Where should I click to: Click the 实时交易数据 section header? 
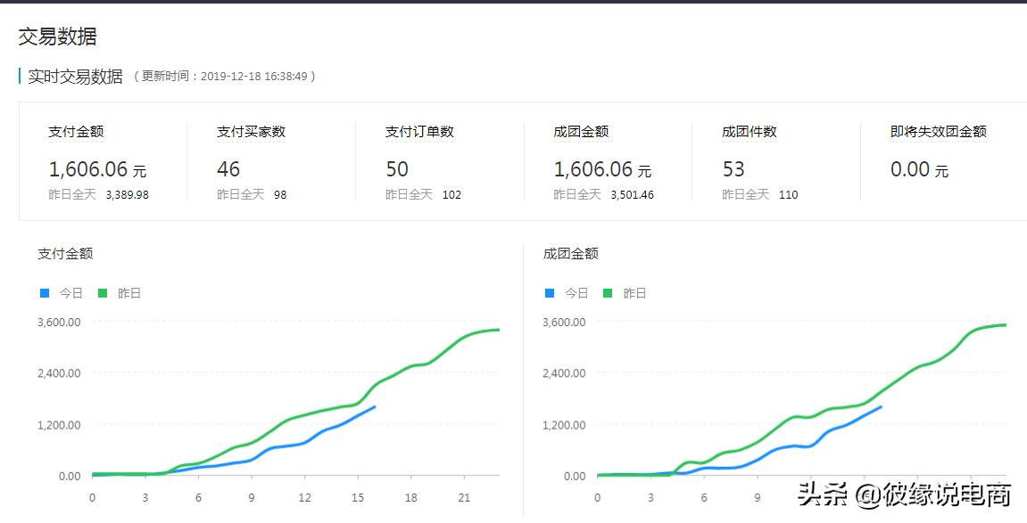tap(73, 77)
